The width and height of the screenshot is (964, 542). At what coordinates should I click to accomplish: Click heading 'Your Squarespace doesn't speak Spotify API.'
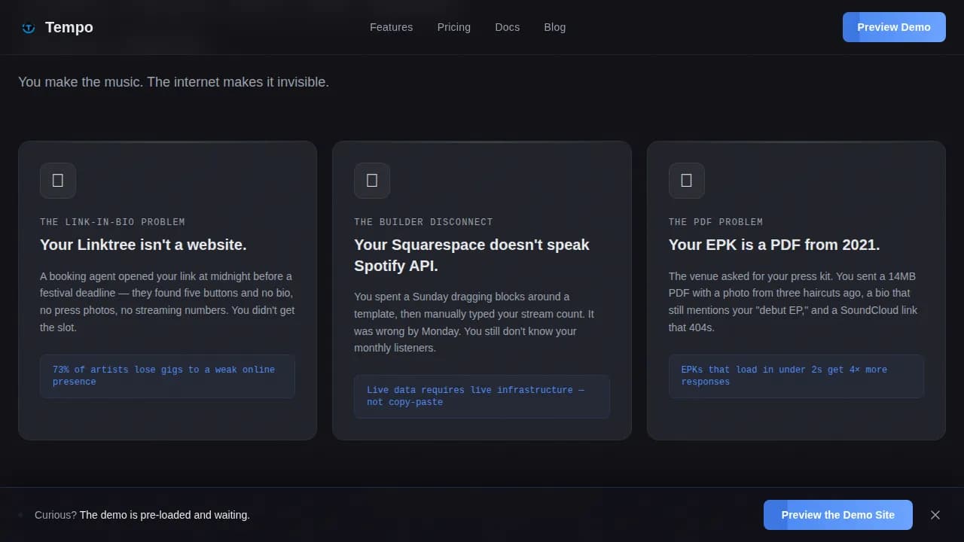click(471, 255)
